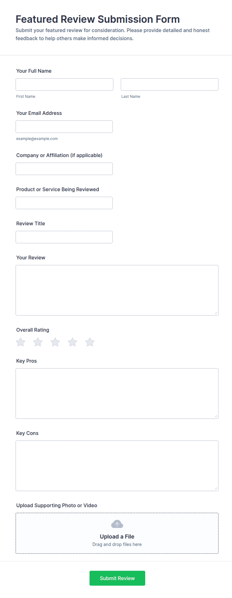The height and width of the screenshot is (598, 232).
Task: Submit the review with the green button
Action: pos(117,578)
